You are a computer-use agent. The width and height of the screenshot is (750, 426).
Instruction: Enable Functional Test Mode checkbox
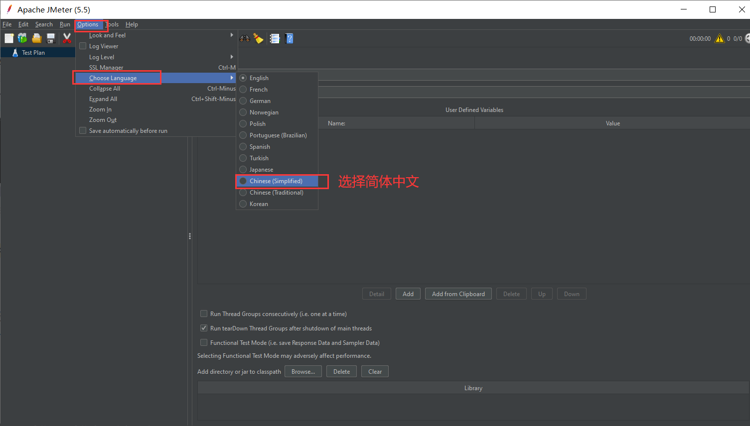[204, 342]
